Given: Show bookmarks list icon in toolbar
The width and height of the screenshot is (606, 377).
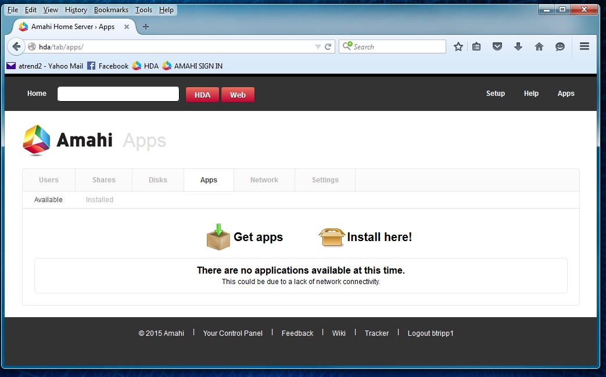Looking at the screenshot, I should click(x=476, y=46).
